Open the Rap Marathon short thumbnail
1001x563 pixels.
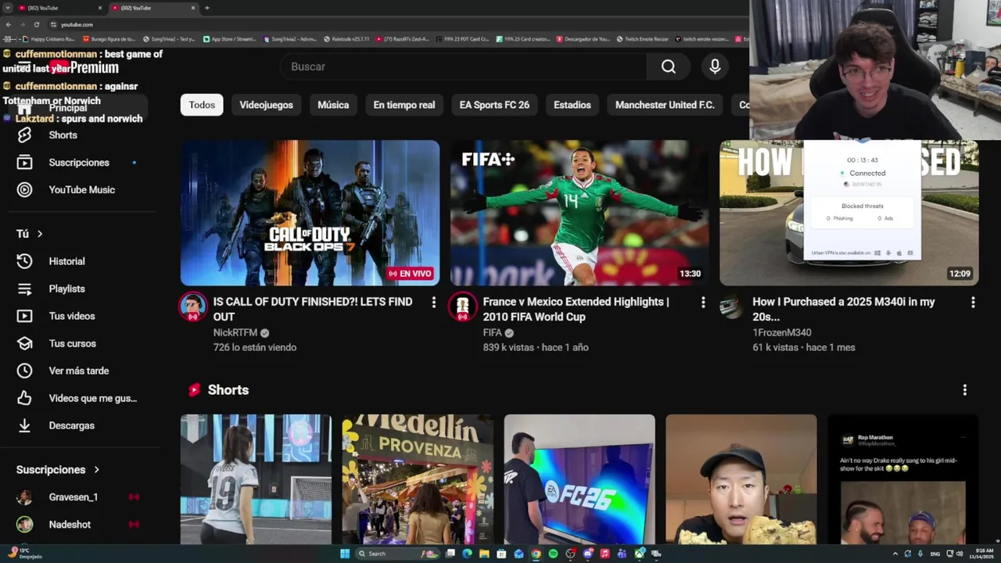(903, 479)
